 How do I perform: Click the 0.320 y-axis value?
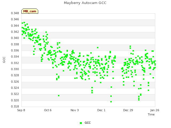pyautogui.click(x=15, y=100)
